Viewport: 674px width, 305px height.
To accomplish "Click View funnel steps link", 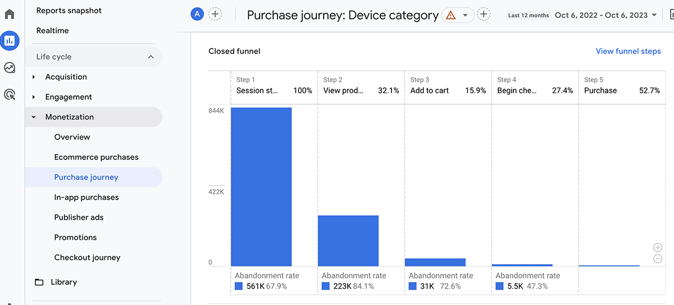I will point(628,51).
